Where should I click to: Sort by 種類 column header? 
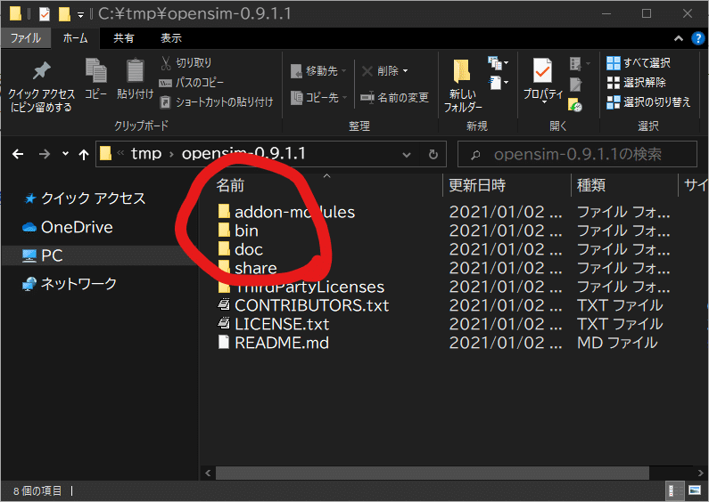(591, 185)
